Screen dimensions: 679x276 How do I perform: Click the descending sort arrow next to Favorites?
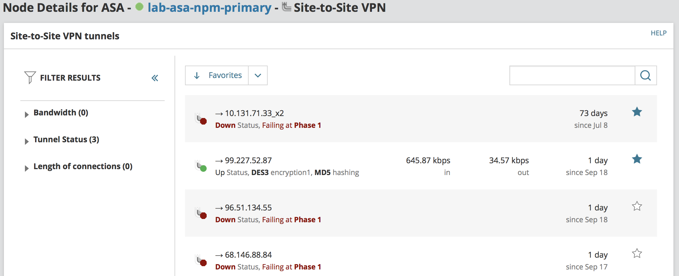coord(196,75)
